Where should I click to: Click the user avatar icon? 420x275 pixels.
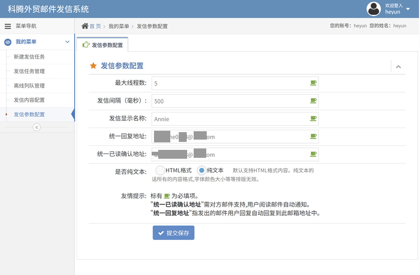(x=374, y=9)
